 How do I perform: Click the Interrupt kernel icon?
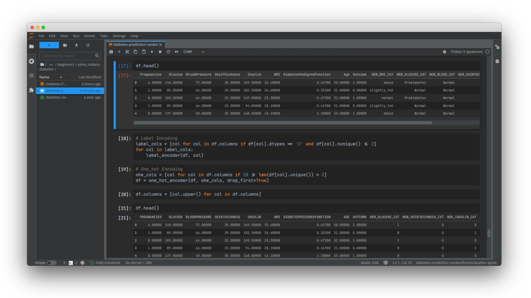coord(160,51)
